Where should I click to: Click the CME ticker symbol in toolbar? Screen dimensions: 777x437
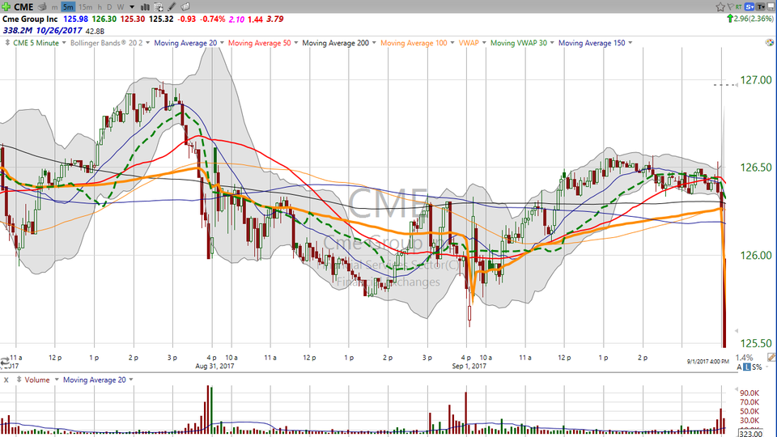pos(23,7)
